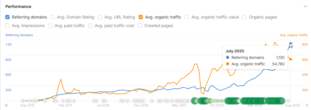Uncheck the Referring domains checkbox
311x110 pixels.
(7, 17)
